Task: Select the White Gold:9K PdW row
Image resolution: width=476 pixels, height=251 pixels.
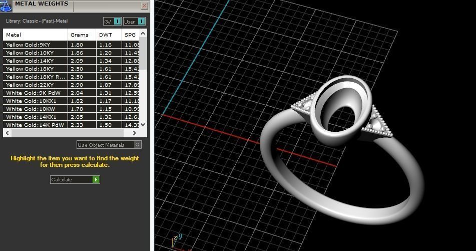Action: click(71, 93)
